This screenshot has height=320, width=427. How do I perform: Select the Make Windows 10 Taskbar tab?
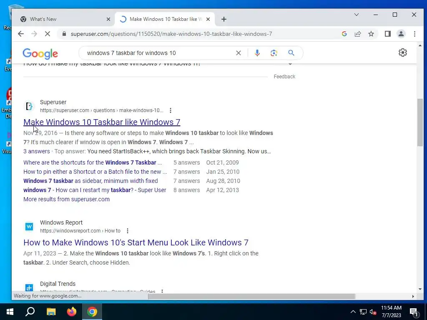[x=164, y=19]
